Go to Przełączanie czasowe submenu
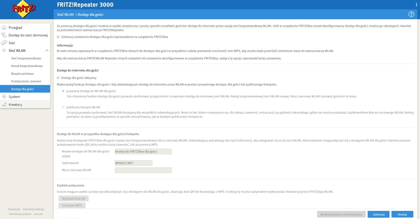 click(26, 81)
